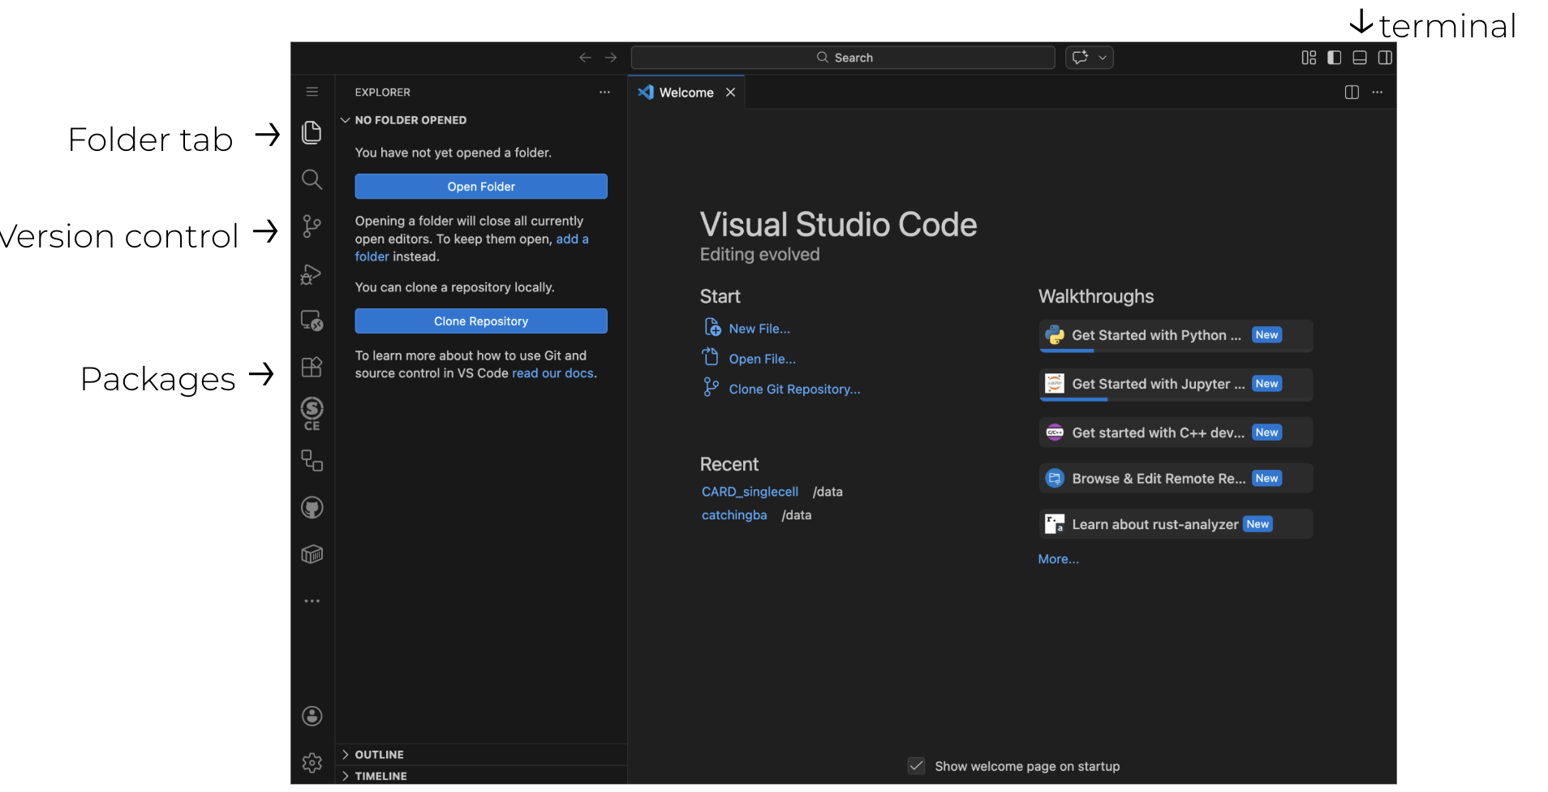Image resolution: width=1548 pixels, height=792 pixels.
Task: Close the Welcome tab
Action: (x=730, y=93)
